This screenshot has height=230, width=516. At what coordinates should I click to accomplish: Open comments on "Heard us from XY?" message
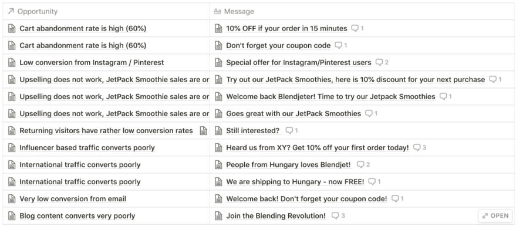pos(417,148)
